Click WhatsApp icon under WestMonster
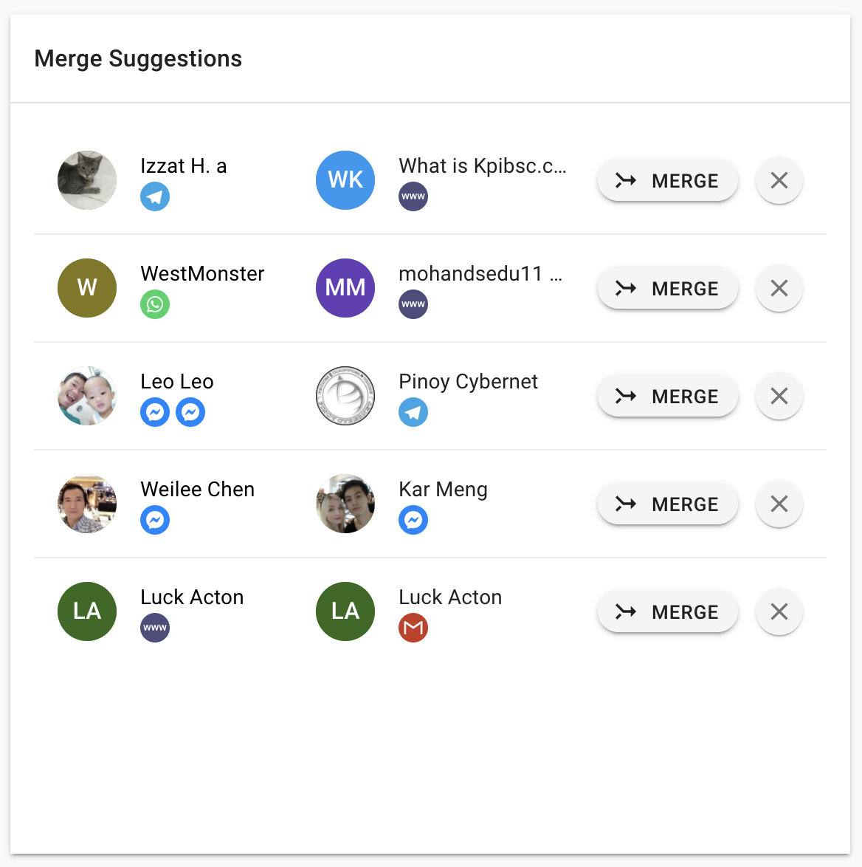The width and height of the screenshot is (862, 867). pos(155,304)
